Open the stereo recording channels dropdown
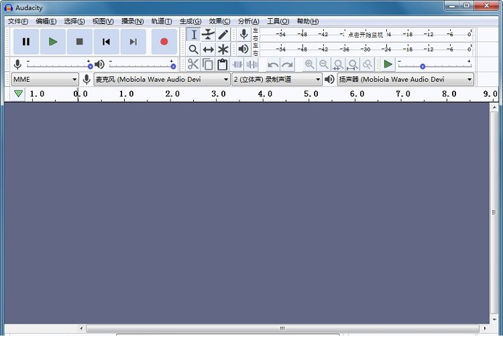This screenshot has width=503, height=349. 276,79
